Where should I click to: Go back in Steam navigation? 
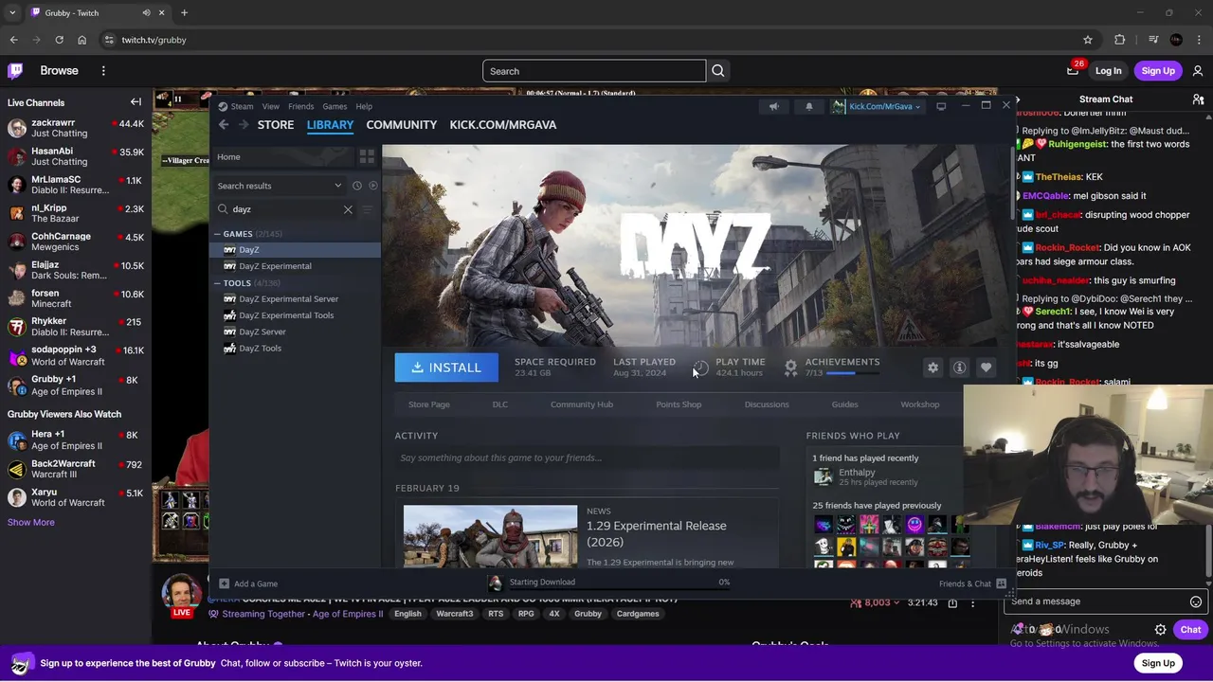pos(224,125)
